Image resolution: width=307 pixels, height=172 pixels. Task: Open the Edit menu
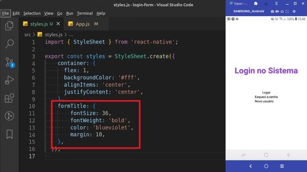pyautogui.click(x=16, y=13)
